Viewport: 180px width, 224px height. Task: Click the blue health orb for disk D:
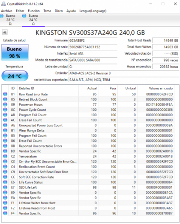click(x=2, y=16)
